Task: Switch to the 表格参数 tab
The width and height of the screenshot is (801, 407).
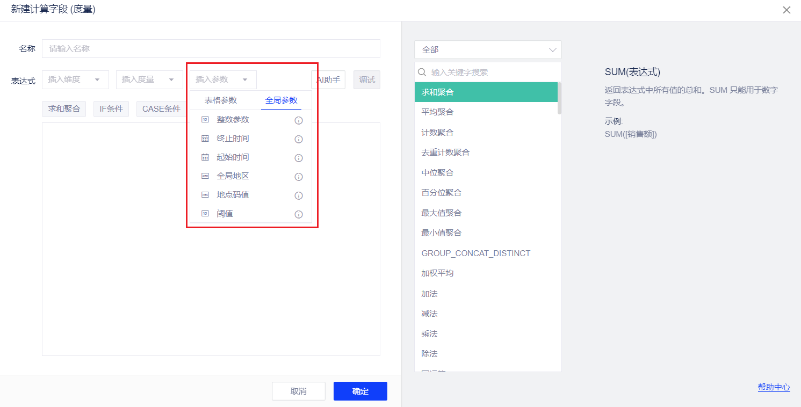Action: click(x=220, y=100)
